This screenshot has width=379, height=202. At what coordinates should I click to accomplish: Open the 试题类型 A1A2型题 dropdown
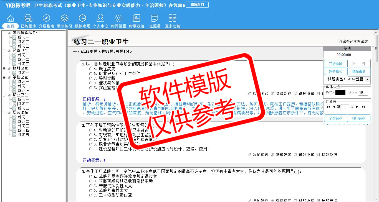[359, 79]
